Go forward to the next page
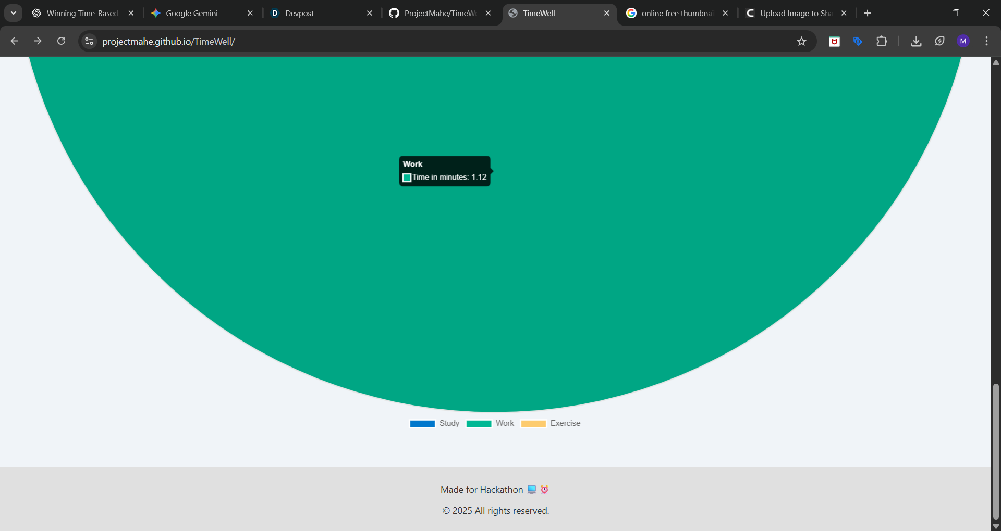The width and height of the screenshot is (1001, 531). click(38, 41)
